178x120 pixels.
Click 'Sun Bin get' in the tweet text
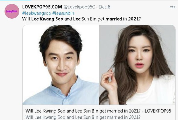93,19
